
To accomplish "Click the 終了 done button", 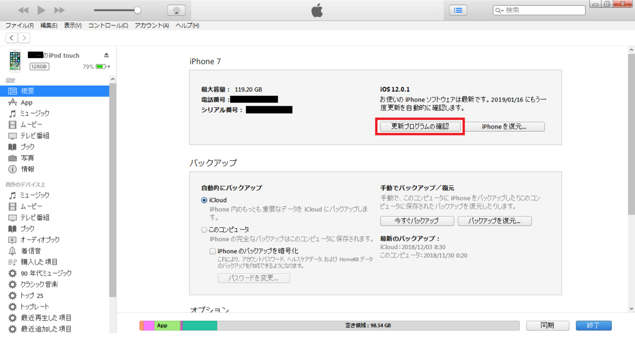I will pos(594,326).
